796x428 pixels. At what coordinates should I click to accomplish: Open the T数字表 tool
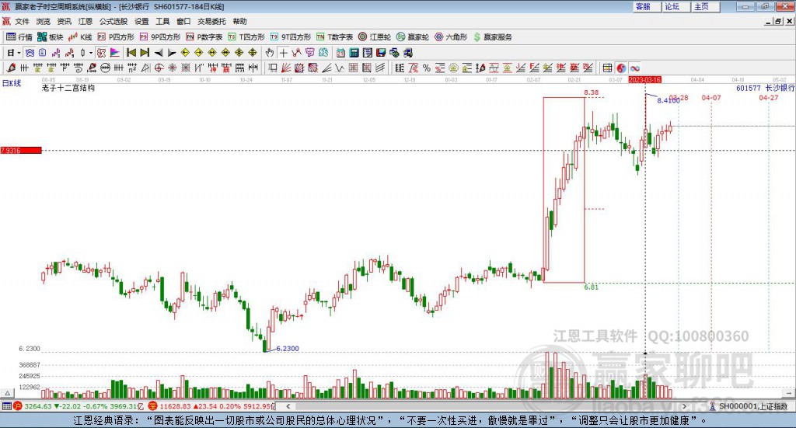coord(334,37)
